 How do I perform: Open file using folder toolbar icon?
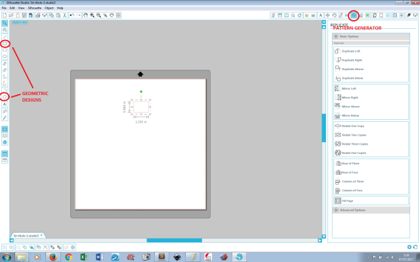click(11, 15)
